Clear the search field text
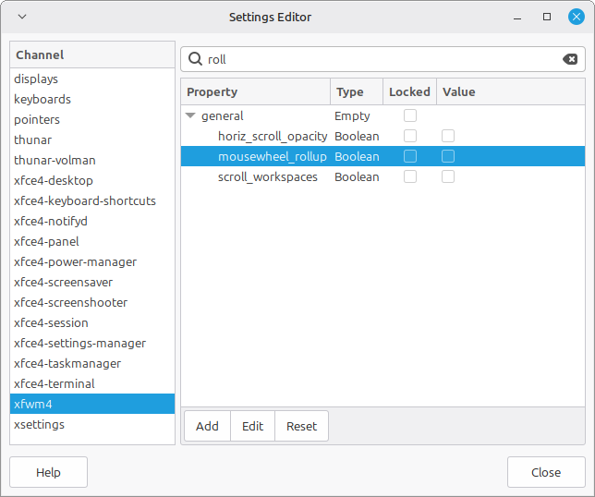 click(x=570, y=59)
